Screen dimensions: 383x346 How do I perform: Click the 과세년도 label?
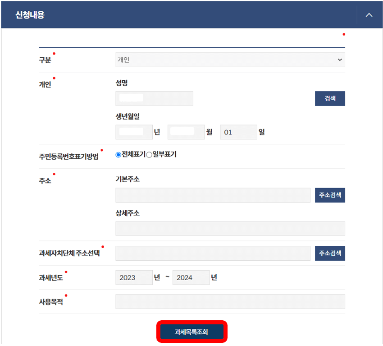click(51, 278)
